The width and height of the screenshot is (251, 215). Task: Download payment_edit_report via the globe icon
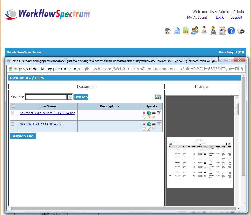pyautogui.click(x=149, y=112)
